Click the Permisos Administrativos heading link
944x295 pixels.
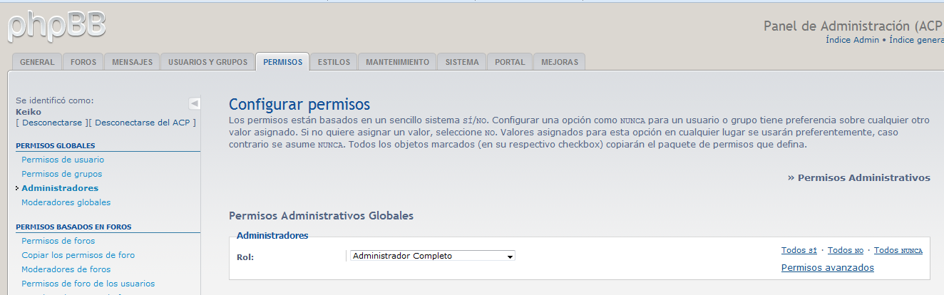[x=859, y=177]
